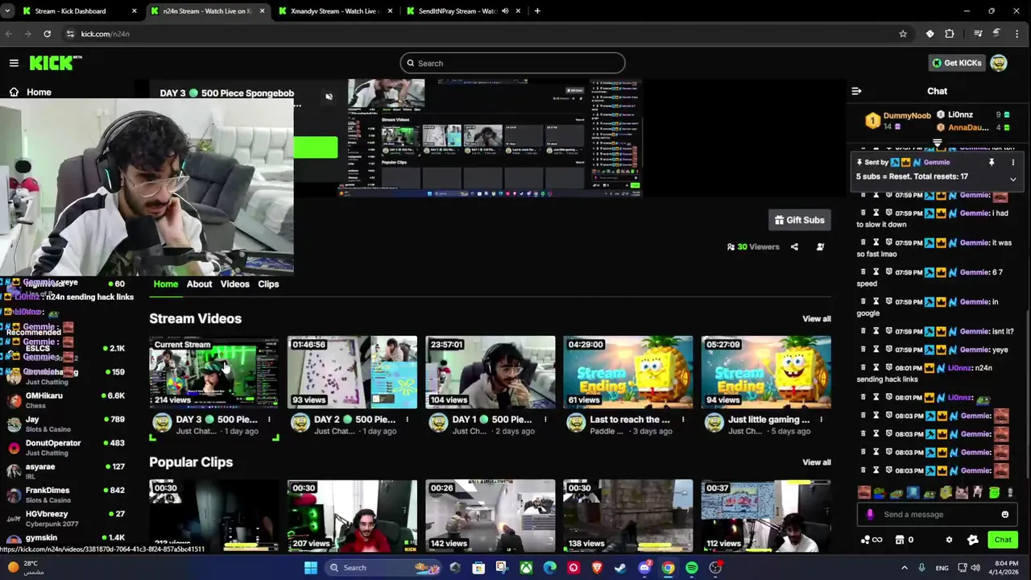The height and width of the screenshot is (580, 1031).
Task: Open the emoji picker in message box
Action: point(1004,515)
